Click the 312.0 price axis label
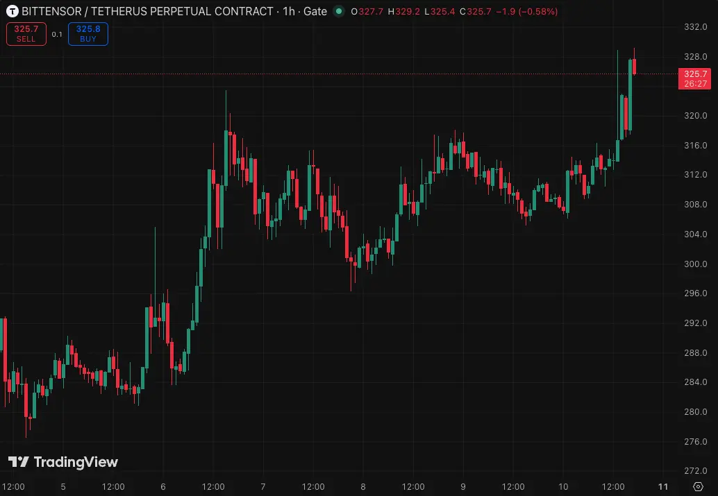 (x=696, y=175)
